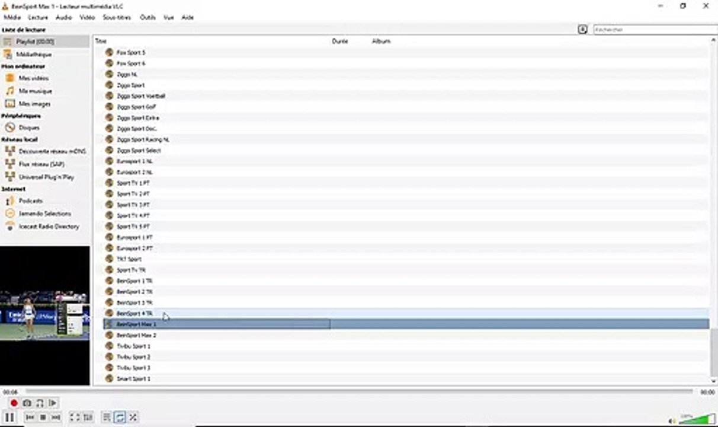Open the Audio menu
The image size is (718, 427).
[63, 18]
